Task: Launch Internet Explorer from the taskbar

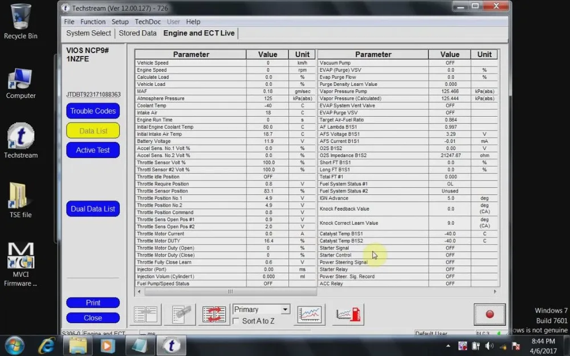Action: 47,346
